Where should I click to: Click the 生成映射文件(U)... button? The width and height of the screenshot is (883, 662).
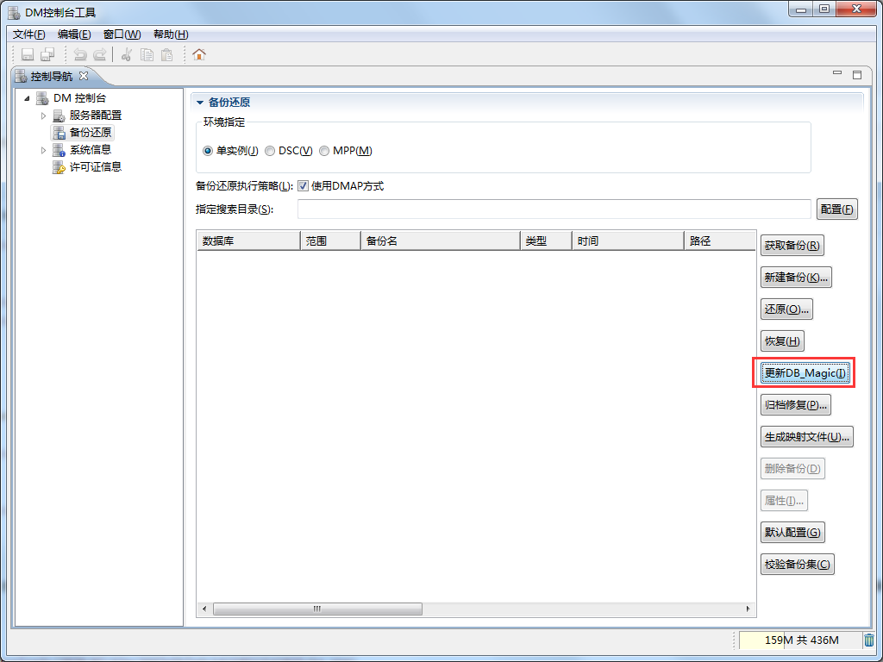[806, 437]
